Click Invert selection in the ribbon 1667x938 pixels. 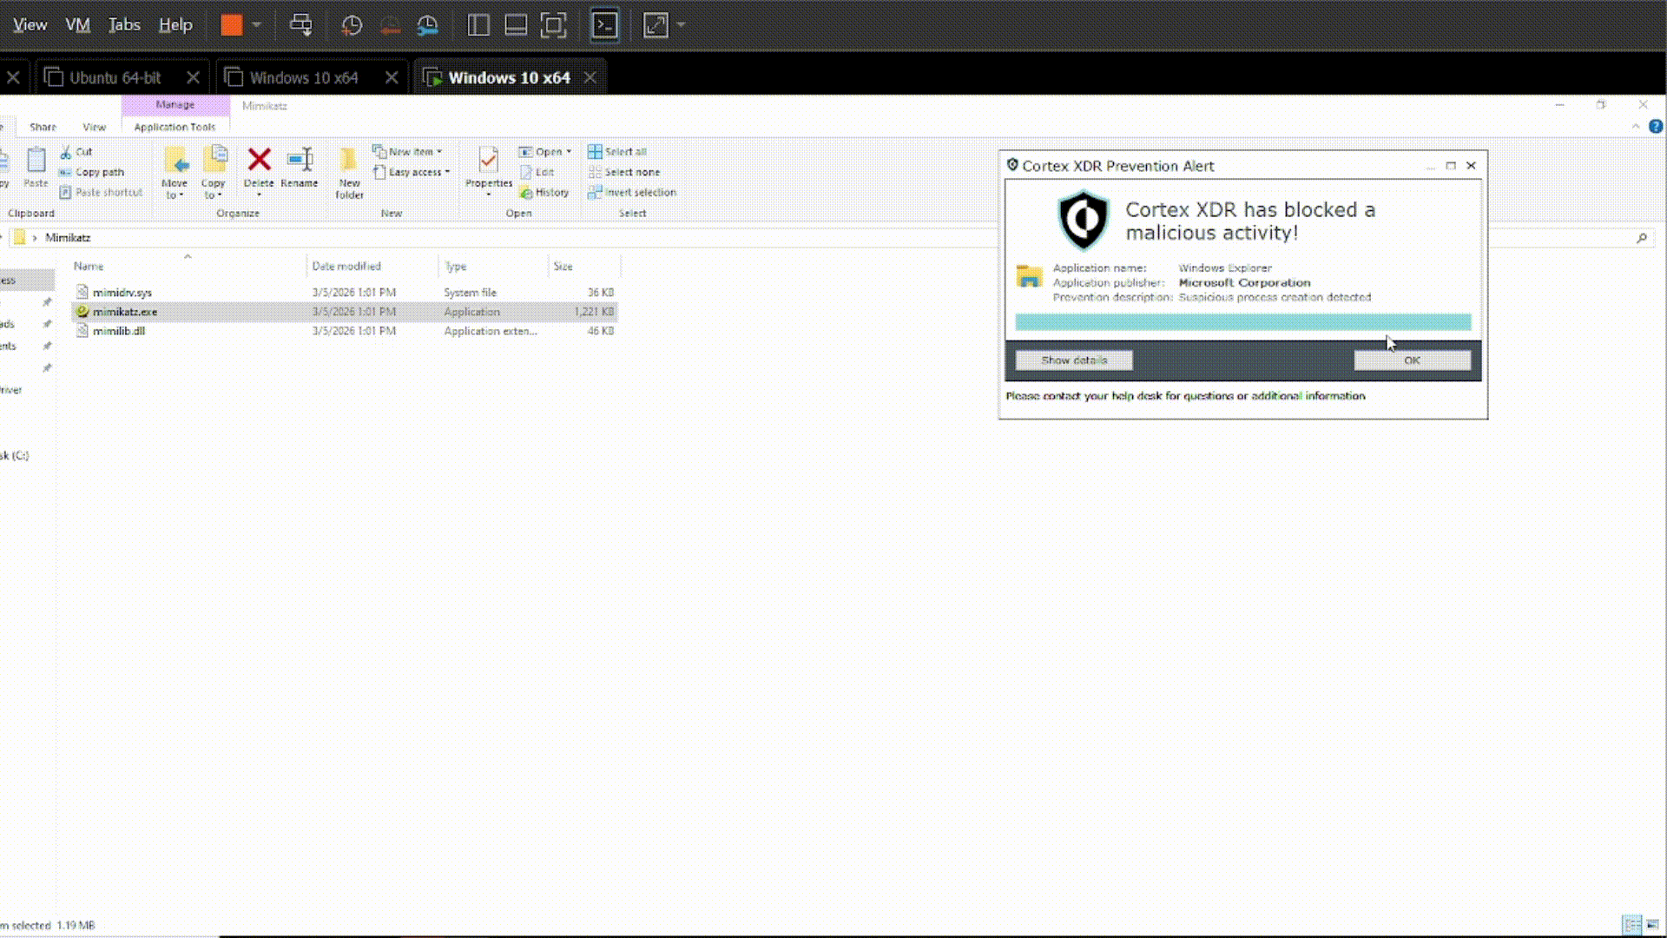632,192
